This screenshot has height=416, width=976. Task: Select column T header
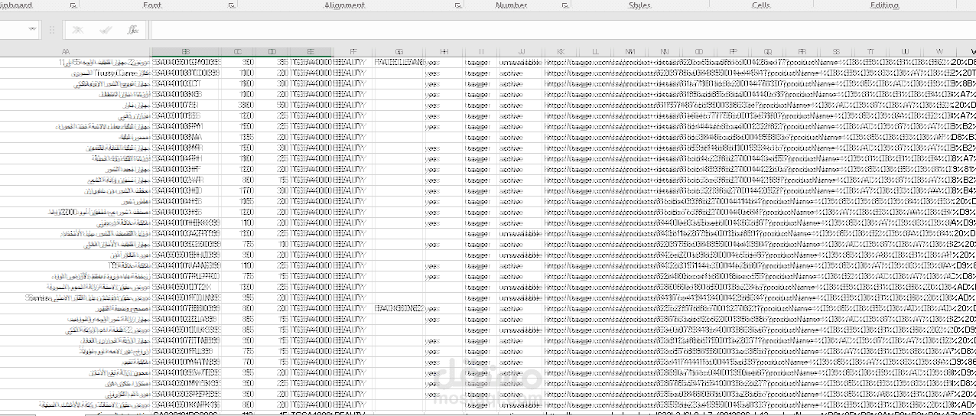(x=870, y=51)
